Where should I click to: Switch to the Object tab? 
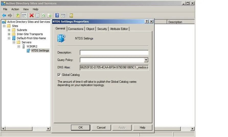[x=90, y=29]
